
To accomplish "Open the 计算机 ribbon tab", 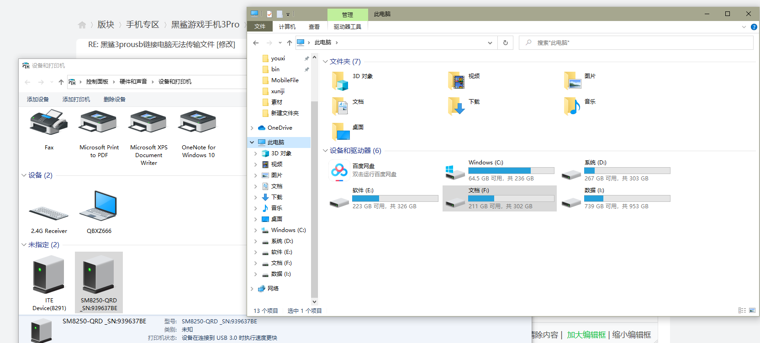I will 287,26.
